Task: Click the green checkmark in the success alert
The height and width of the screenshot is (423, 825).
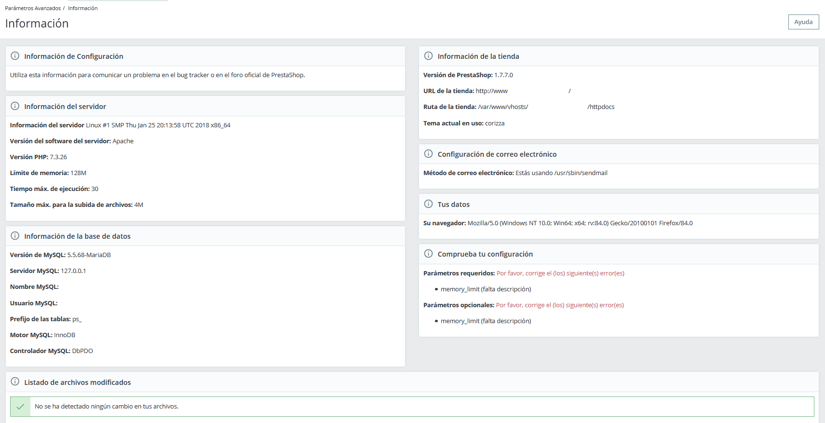Action: (20, 407)
